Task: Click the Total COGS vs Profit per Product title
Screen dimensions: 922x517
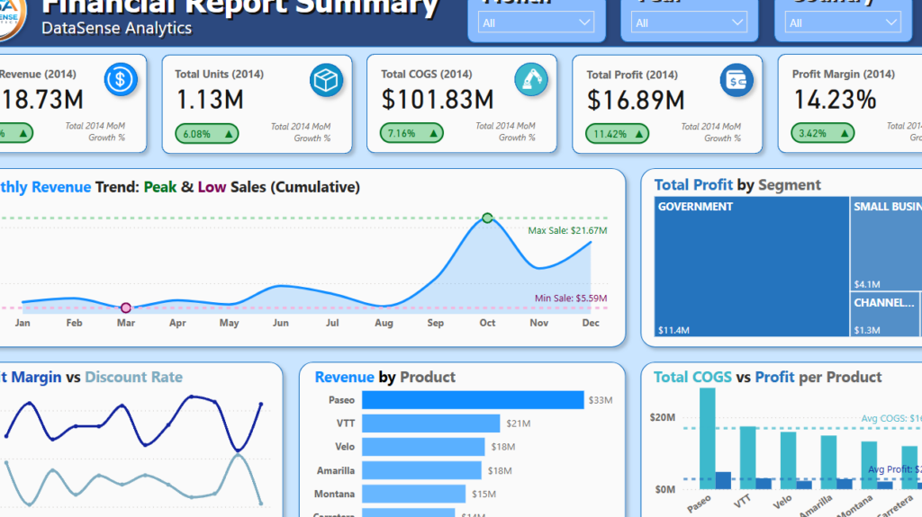Action: 767,377
